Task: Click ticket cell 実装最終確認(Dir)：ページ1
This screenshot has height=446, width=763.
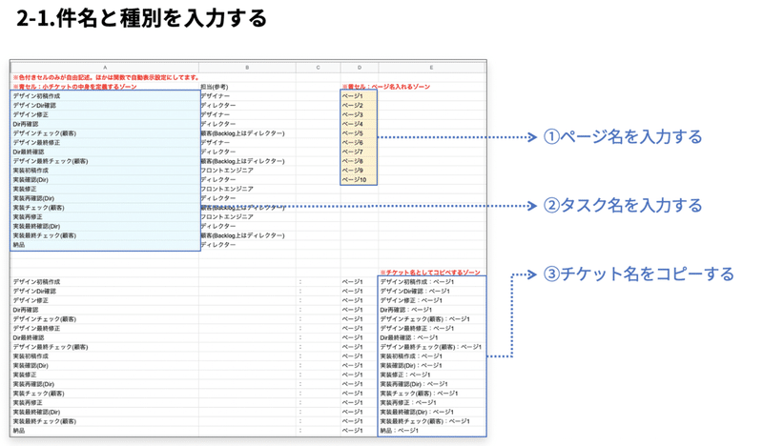Action: click(432, 412)
